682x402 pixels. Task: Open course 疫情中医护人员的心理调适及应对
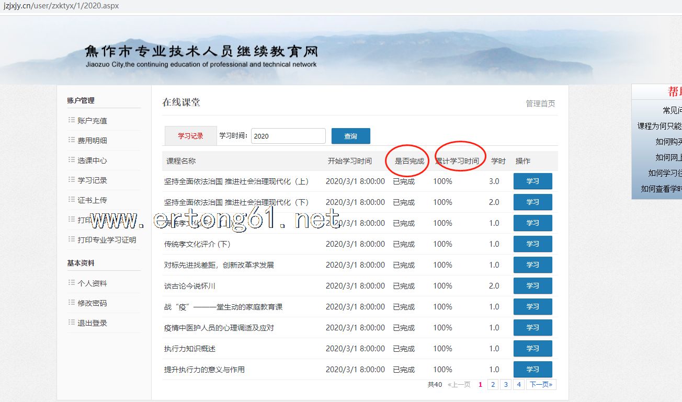[x=219, y=328]
